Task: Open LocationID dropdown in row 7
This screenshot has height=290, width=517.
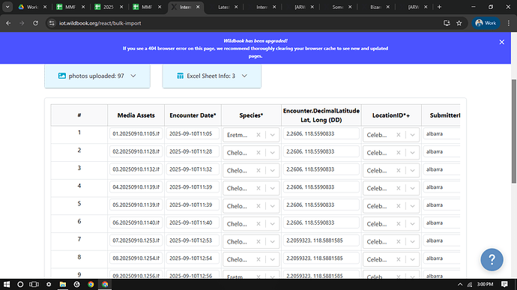Action: (x=412, y=242)
